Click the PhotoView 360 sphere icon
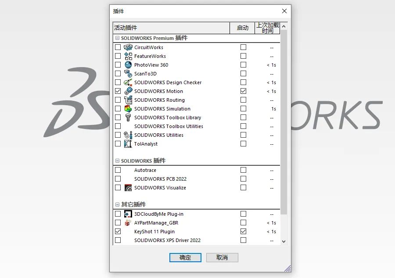The image size is (395, 278). coord(128,65)
